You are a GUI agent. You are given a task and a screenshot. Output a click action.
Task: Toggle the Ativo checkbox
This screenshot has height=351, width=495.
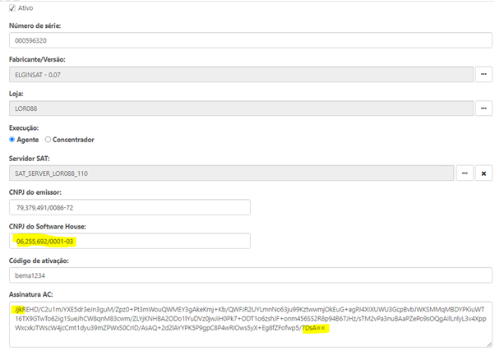tap(11, 7)
